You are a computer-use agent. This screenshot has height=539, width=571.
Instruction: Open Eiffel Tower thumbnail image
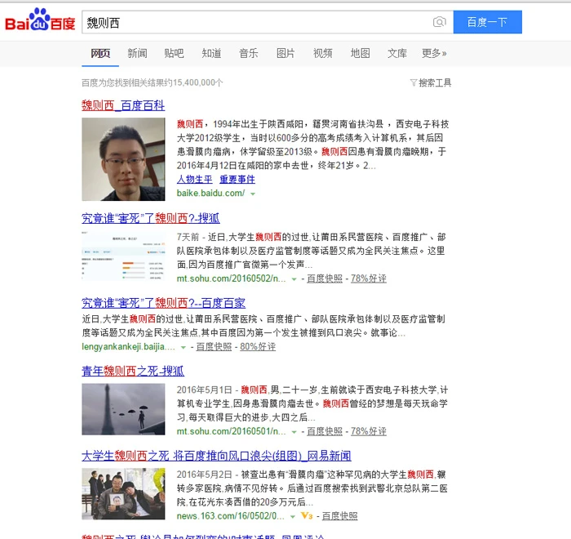click(123, 409)
